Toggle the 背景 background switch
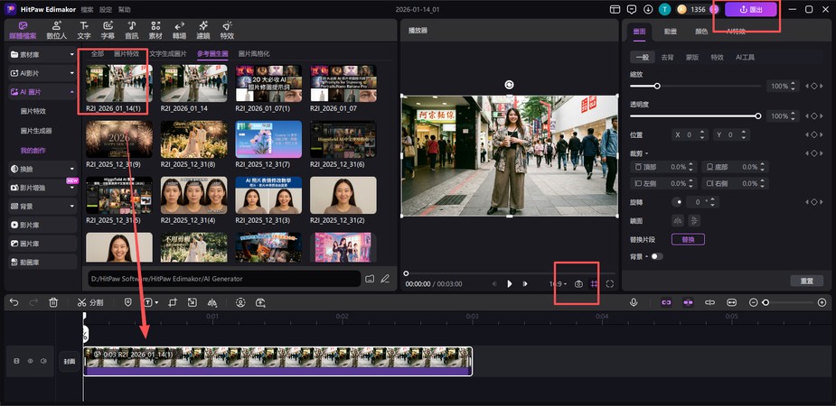 point(656,256)
